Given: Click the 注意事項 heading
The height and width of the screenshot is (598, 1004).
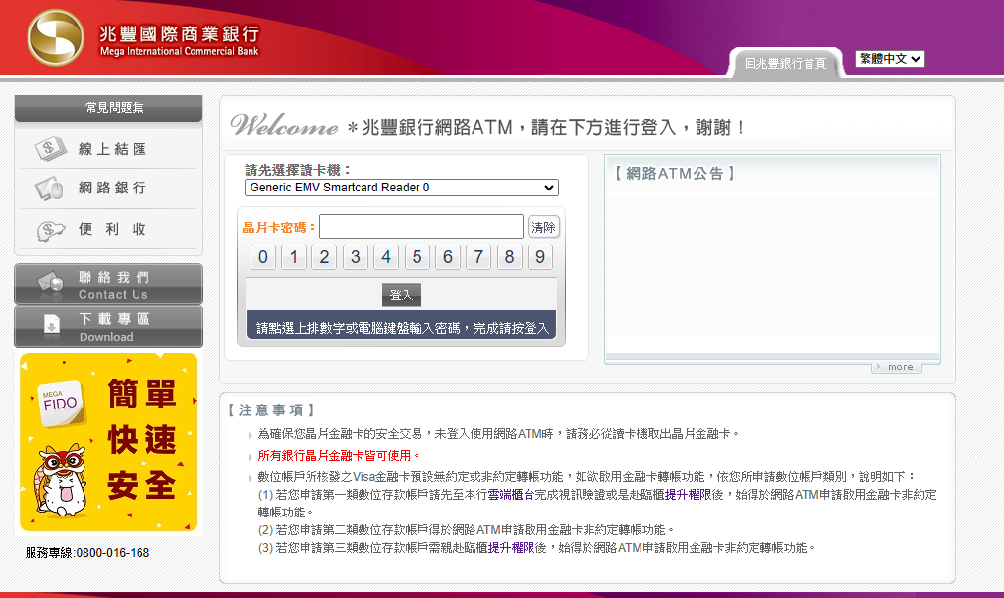Looking at the screenshot, I should pyautogui.click(x=271, y=410).
